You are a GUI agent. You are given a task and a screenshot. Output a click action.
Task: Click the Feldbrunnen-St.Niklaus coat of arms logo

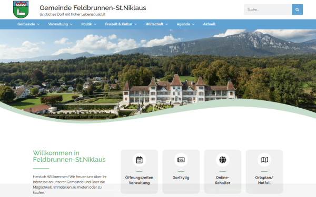(21, 9)
